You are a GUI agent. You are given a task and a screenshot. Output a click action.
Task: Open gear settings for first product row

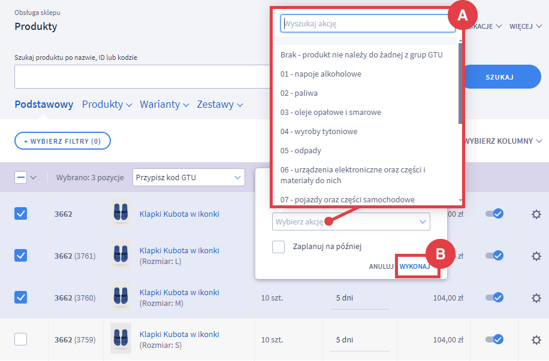pyautogui.click(x=536, y=214)
